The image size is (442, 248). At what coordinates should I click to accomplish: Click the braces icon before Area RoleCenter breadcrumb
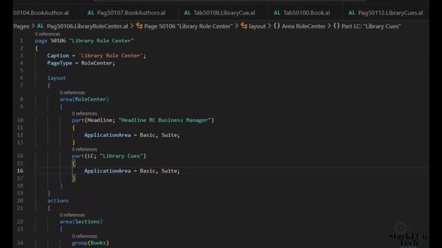[x=277, y=26]
